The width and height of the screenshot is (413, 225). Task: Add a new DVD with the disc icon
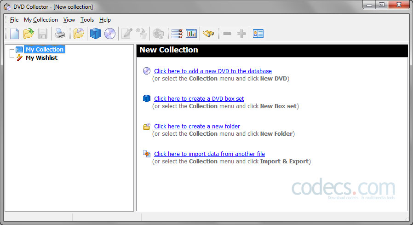coord(110,34)
